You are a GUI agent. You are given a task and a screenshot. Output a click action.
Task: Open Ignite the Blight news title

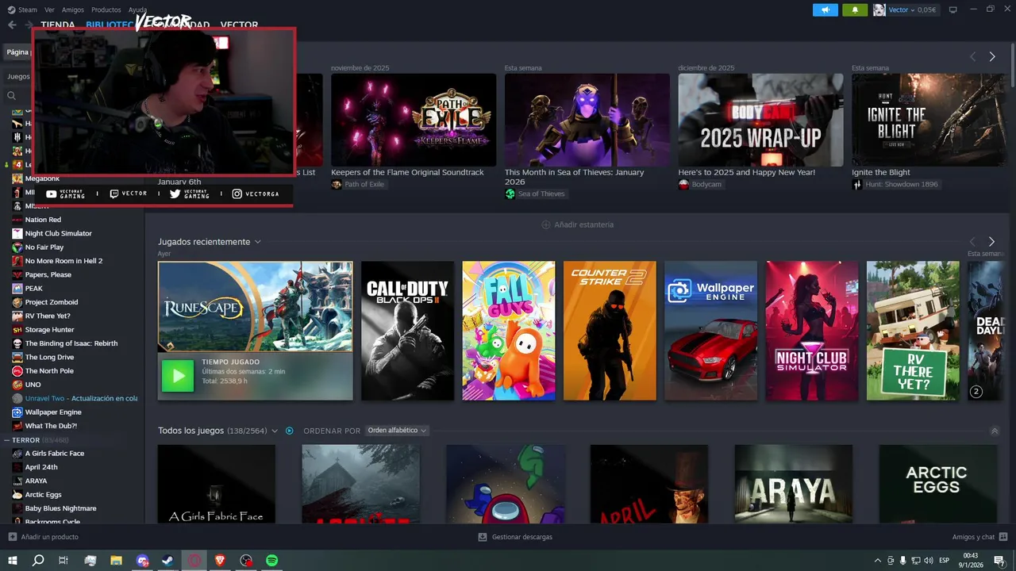point(881,172)
